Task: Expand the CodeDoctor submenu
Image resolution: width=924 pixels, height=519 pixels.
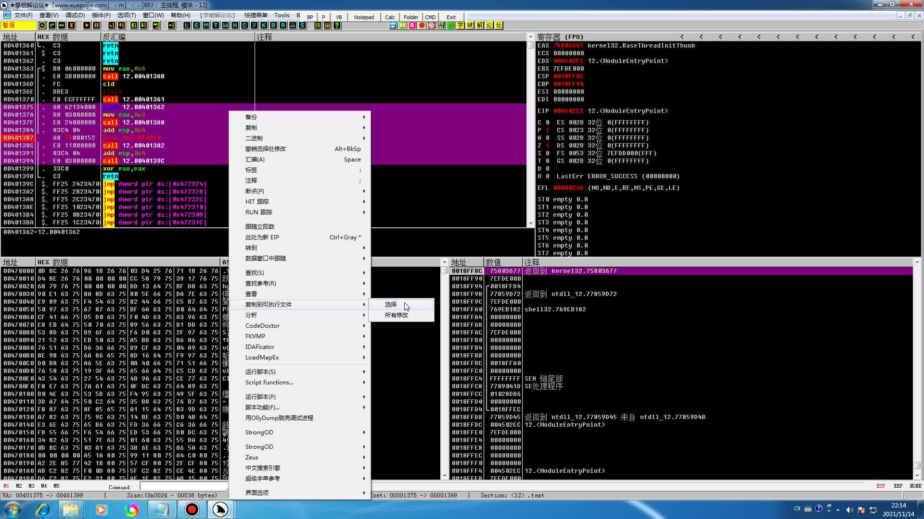Action: (x=300, y=325)
